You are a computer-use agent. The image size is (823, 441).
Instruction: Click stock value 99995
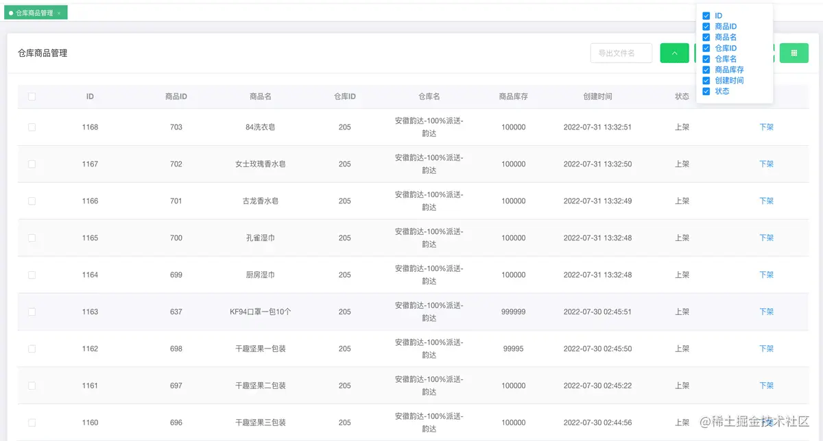(514, 349)
